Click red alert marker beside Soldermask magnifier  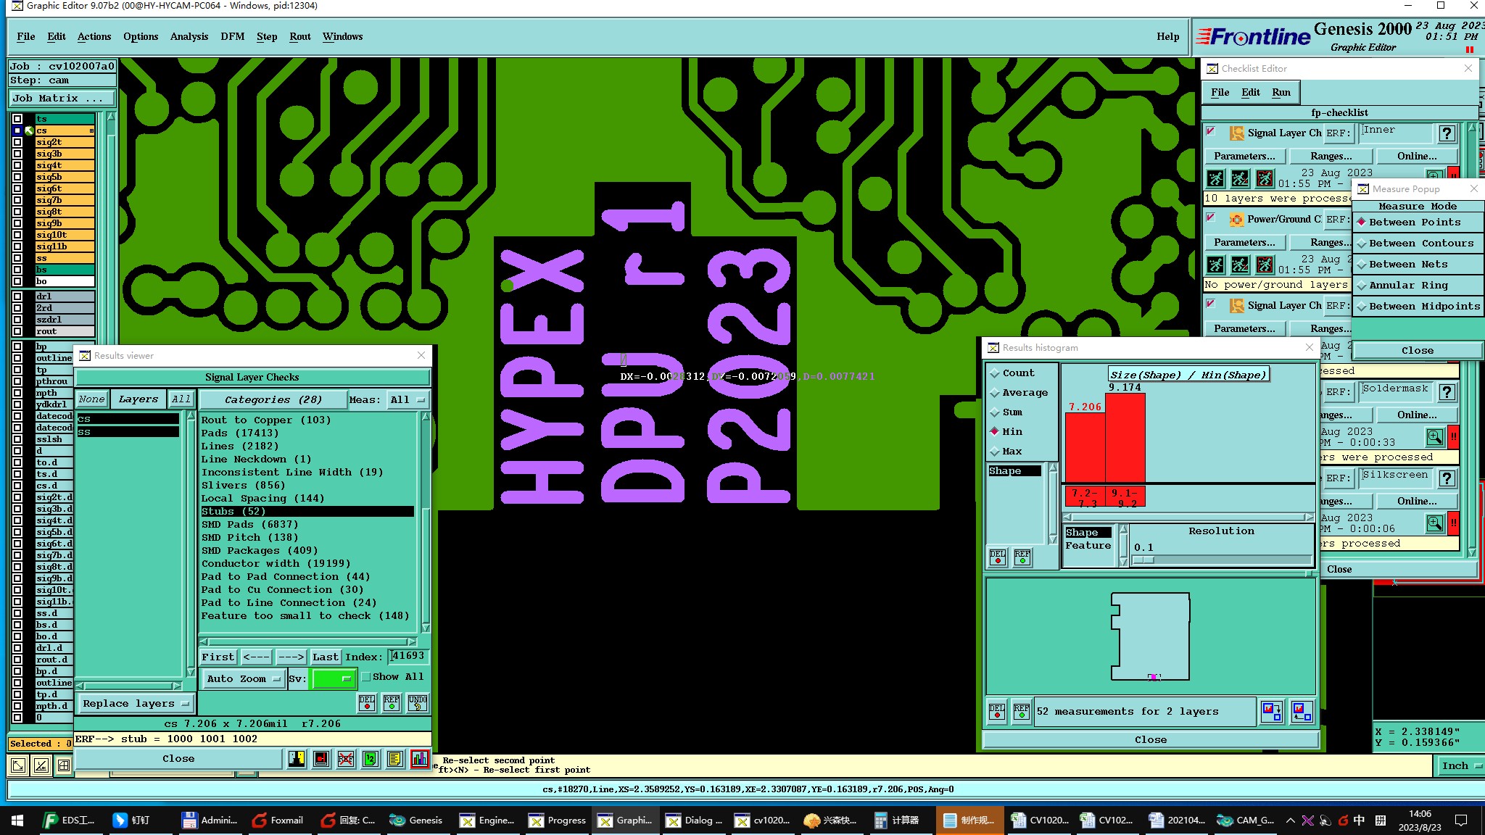click(1453, 437)
